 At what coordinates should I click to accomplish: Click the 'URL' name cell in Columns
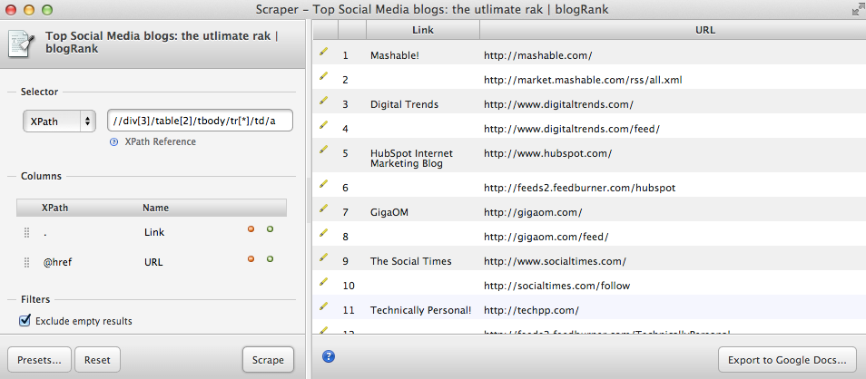pos(153,263)
